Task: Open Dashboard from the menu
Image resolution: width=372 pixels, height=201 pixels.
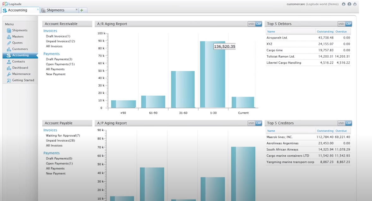Action: [x=20, y=68]
